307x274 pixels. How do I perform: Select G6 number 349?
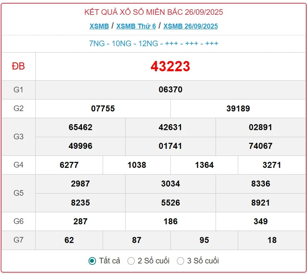(260, 221)
